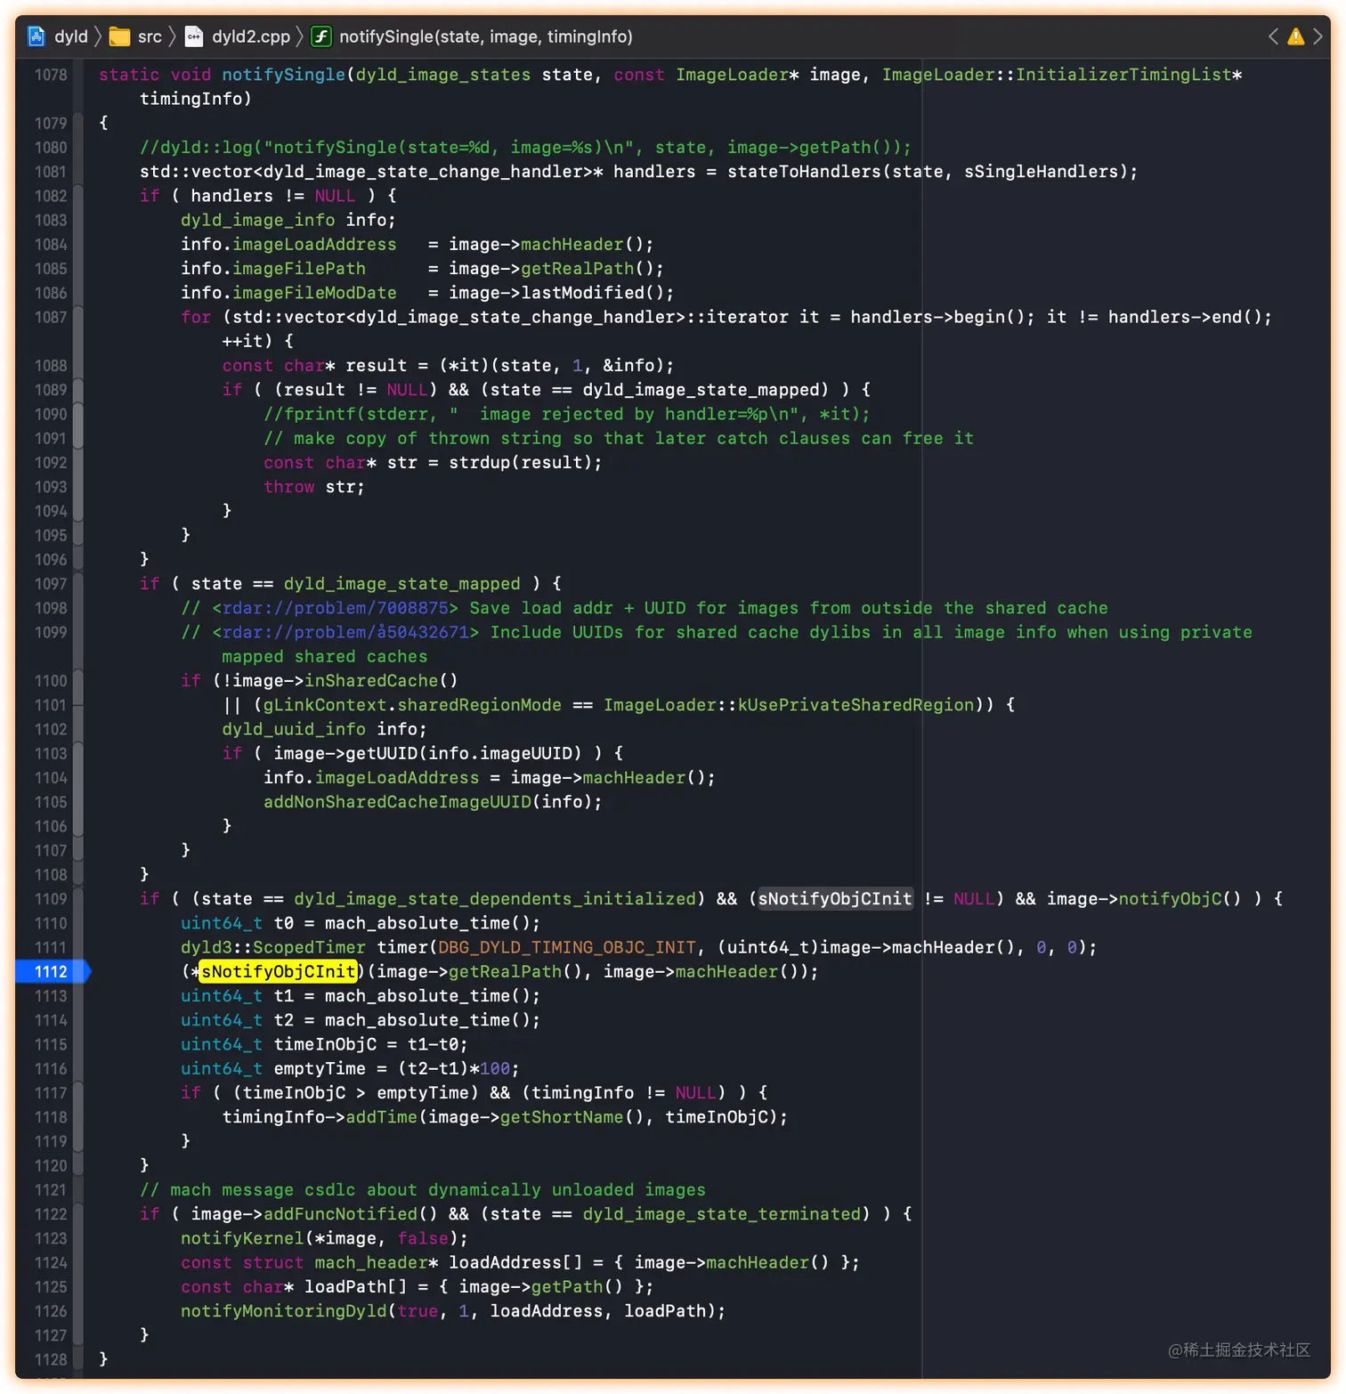Click the loadAddress array declaration on line 1124
The height and width of the screenshot is (1394, 1346).
515,1262
